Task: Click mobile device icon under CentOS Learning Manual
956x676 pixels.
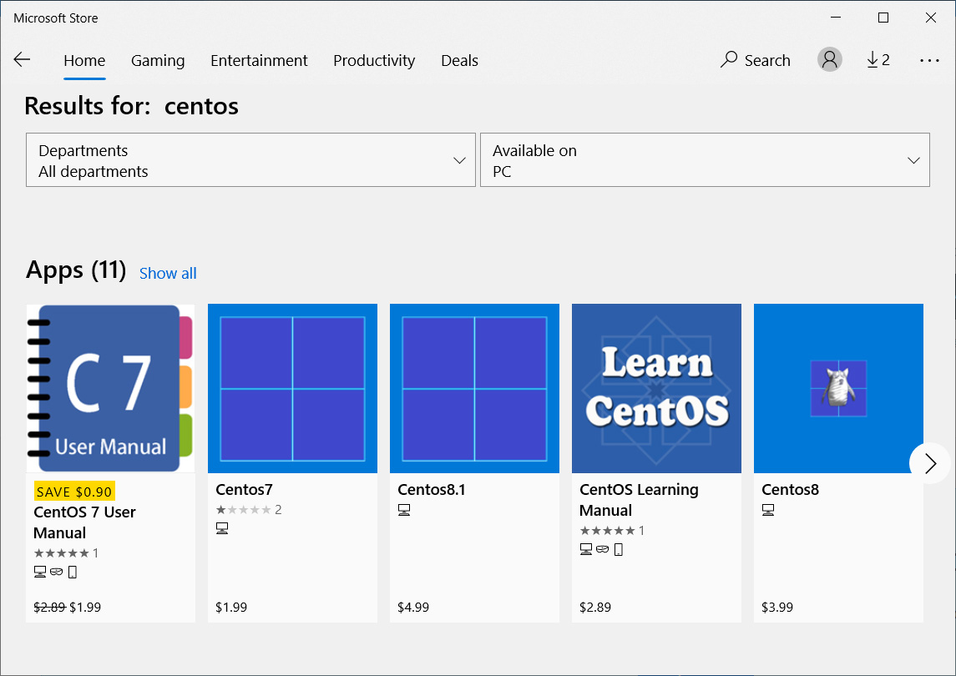Action: [618, 550]
